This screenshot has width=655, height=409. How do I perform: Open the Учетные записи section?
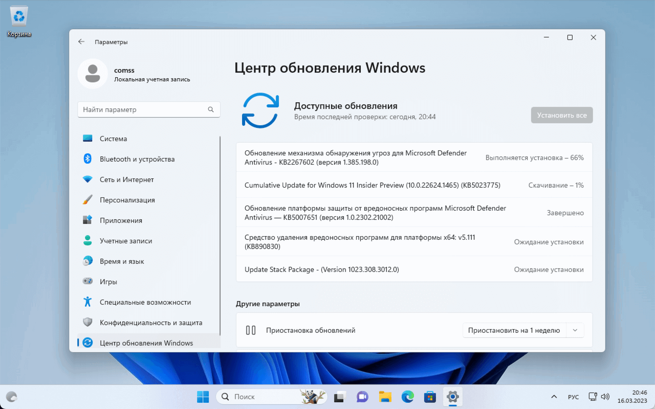tap(148, 241)
